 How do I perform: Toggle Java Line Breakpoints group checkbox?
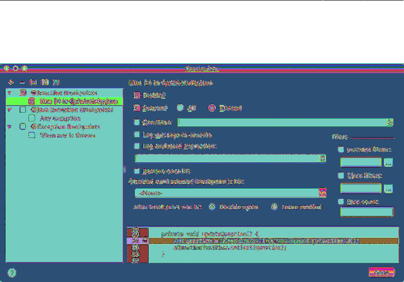(x=23, y=92)
